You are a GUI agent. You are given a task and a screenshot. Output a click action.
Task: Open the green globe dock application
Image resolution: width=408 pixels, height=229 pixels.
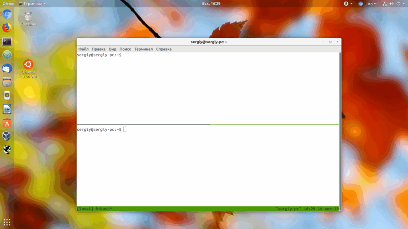tap(7, 55)
